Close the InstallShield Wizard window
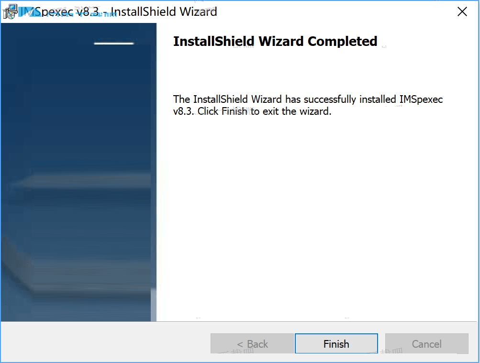 coord(462,12)
